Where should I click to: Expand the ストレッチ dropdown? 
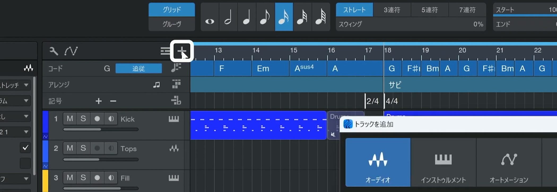26,85
